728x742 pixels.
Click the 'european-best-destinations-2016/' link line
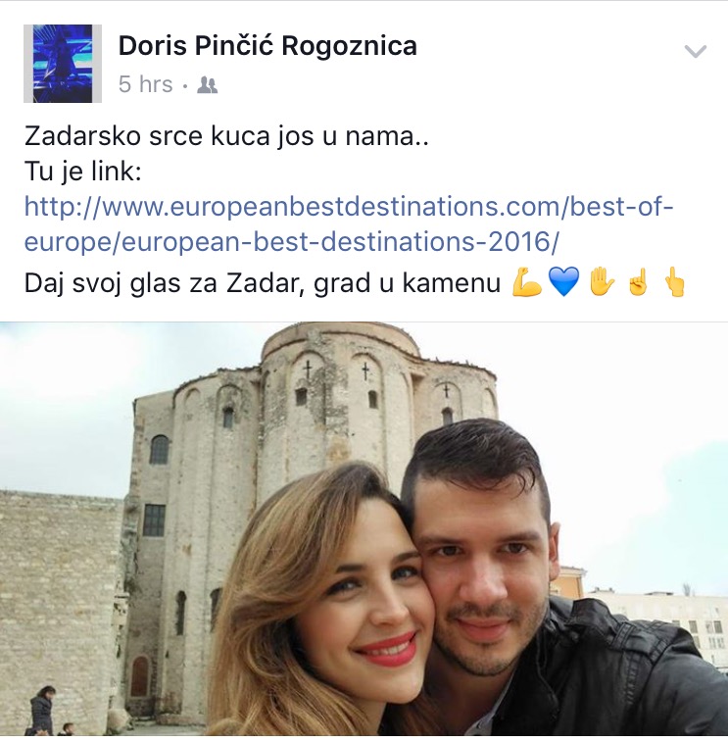point(291,242)
